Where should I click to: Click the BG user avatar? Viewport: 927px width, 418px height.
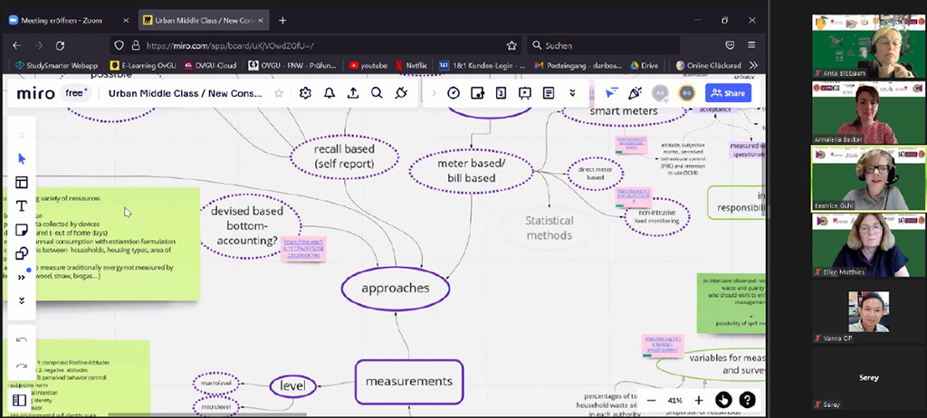tap(686, 93)
